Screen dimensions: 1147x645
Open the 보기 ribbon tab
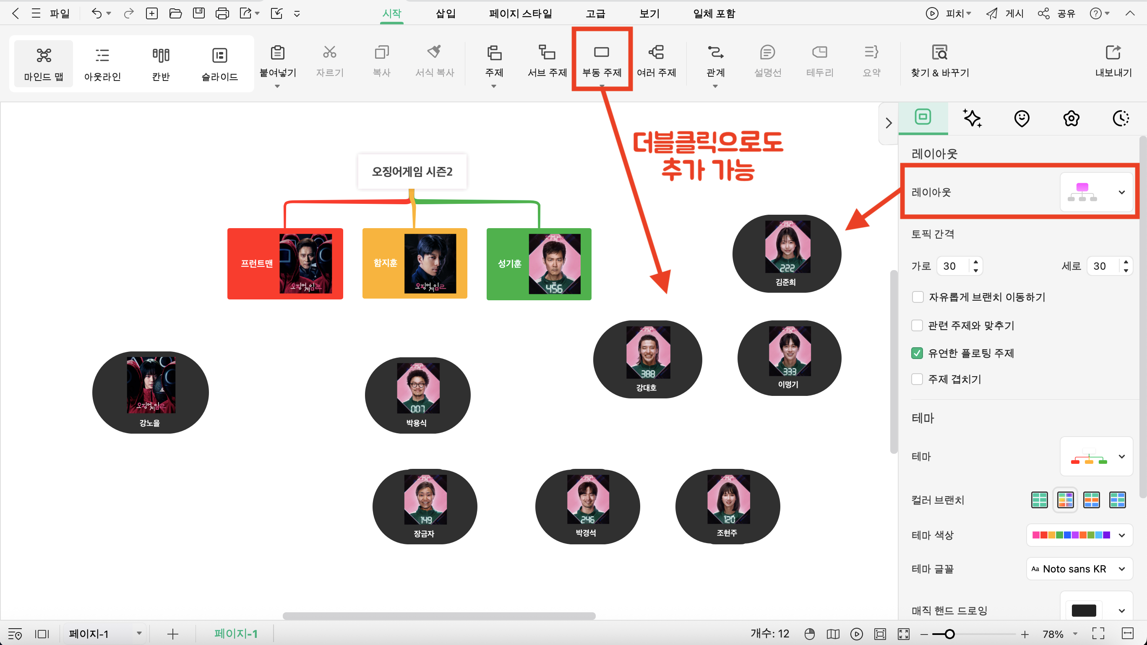(649, 13)
